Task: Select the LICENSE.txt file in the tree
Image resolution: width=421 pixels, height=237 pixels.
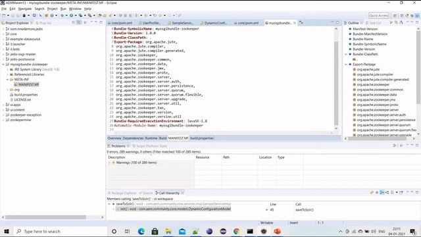Action: pyautogui.click(x=20, y=99)
